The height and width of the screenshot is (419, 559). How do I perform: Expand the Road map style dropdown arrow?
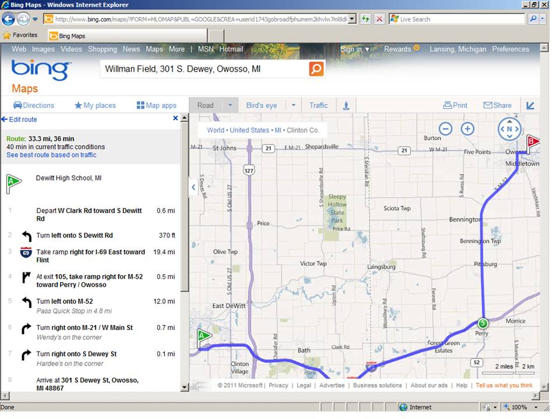tap(230, 105)
